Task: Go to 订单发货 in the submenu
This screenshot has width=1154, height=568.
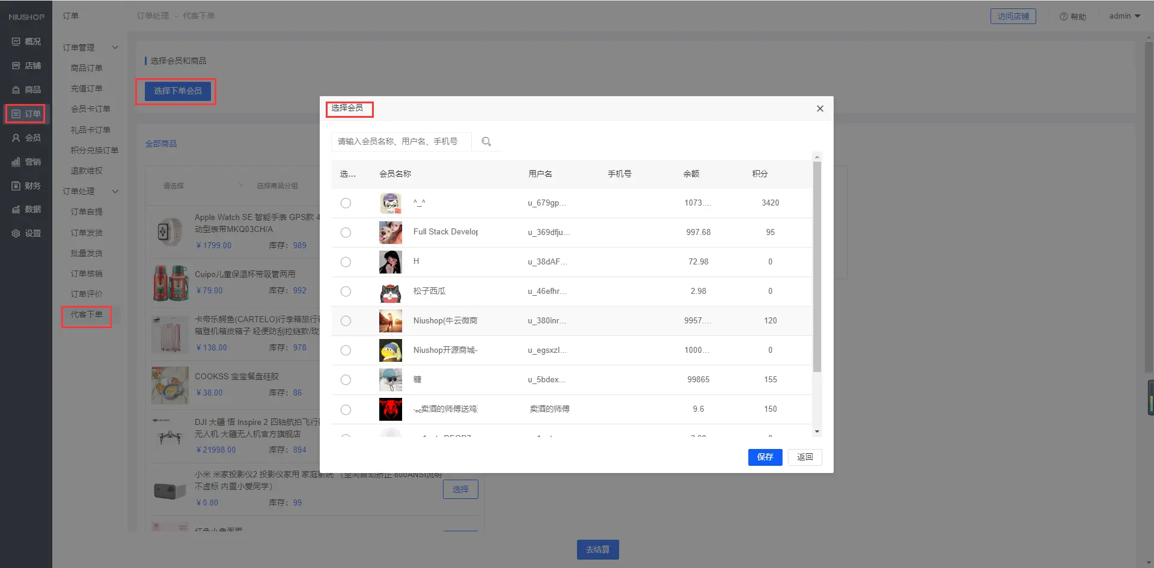Action: click(87, 233)
